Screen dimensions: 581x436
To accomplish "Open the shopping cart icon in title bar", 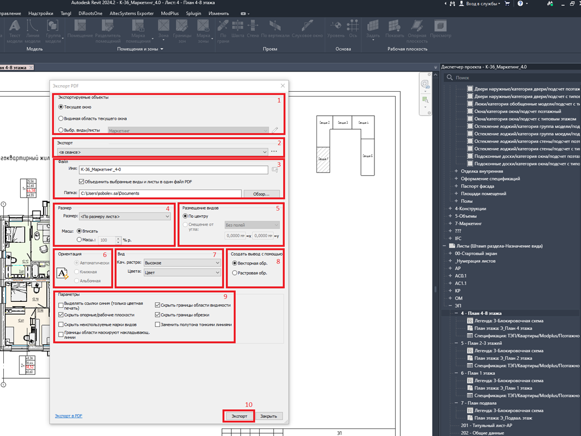I will (x=507, y=3).
